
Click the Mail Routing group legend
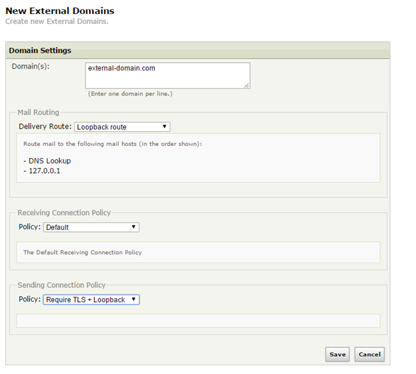click(x=38, y=113)
